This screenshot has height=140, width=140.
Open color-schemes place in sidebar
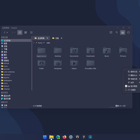(x=16, y=72)
